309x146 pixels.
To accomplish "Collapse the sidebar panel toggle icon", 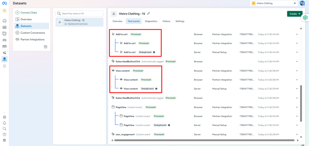I will (x=46, y=47).
